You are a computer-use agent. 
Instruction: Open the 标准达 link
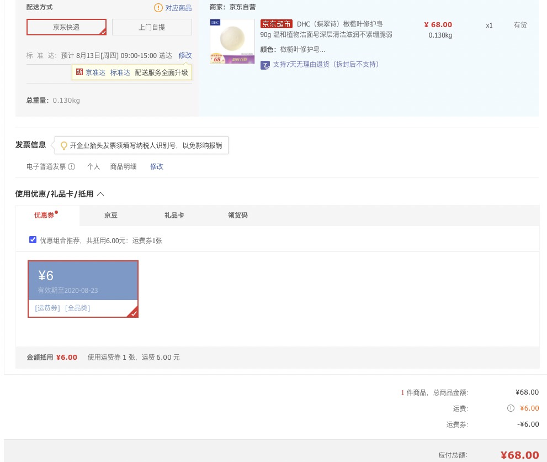tap(120, 72)
